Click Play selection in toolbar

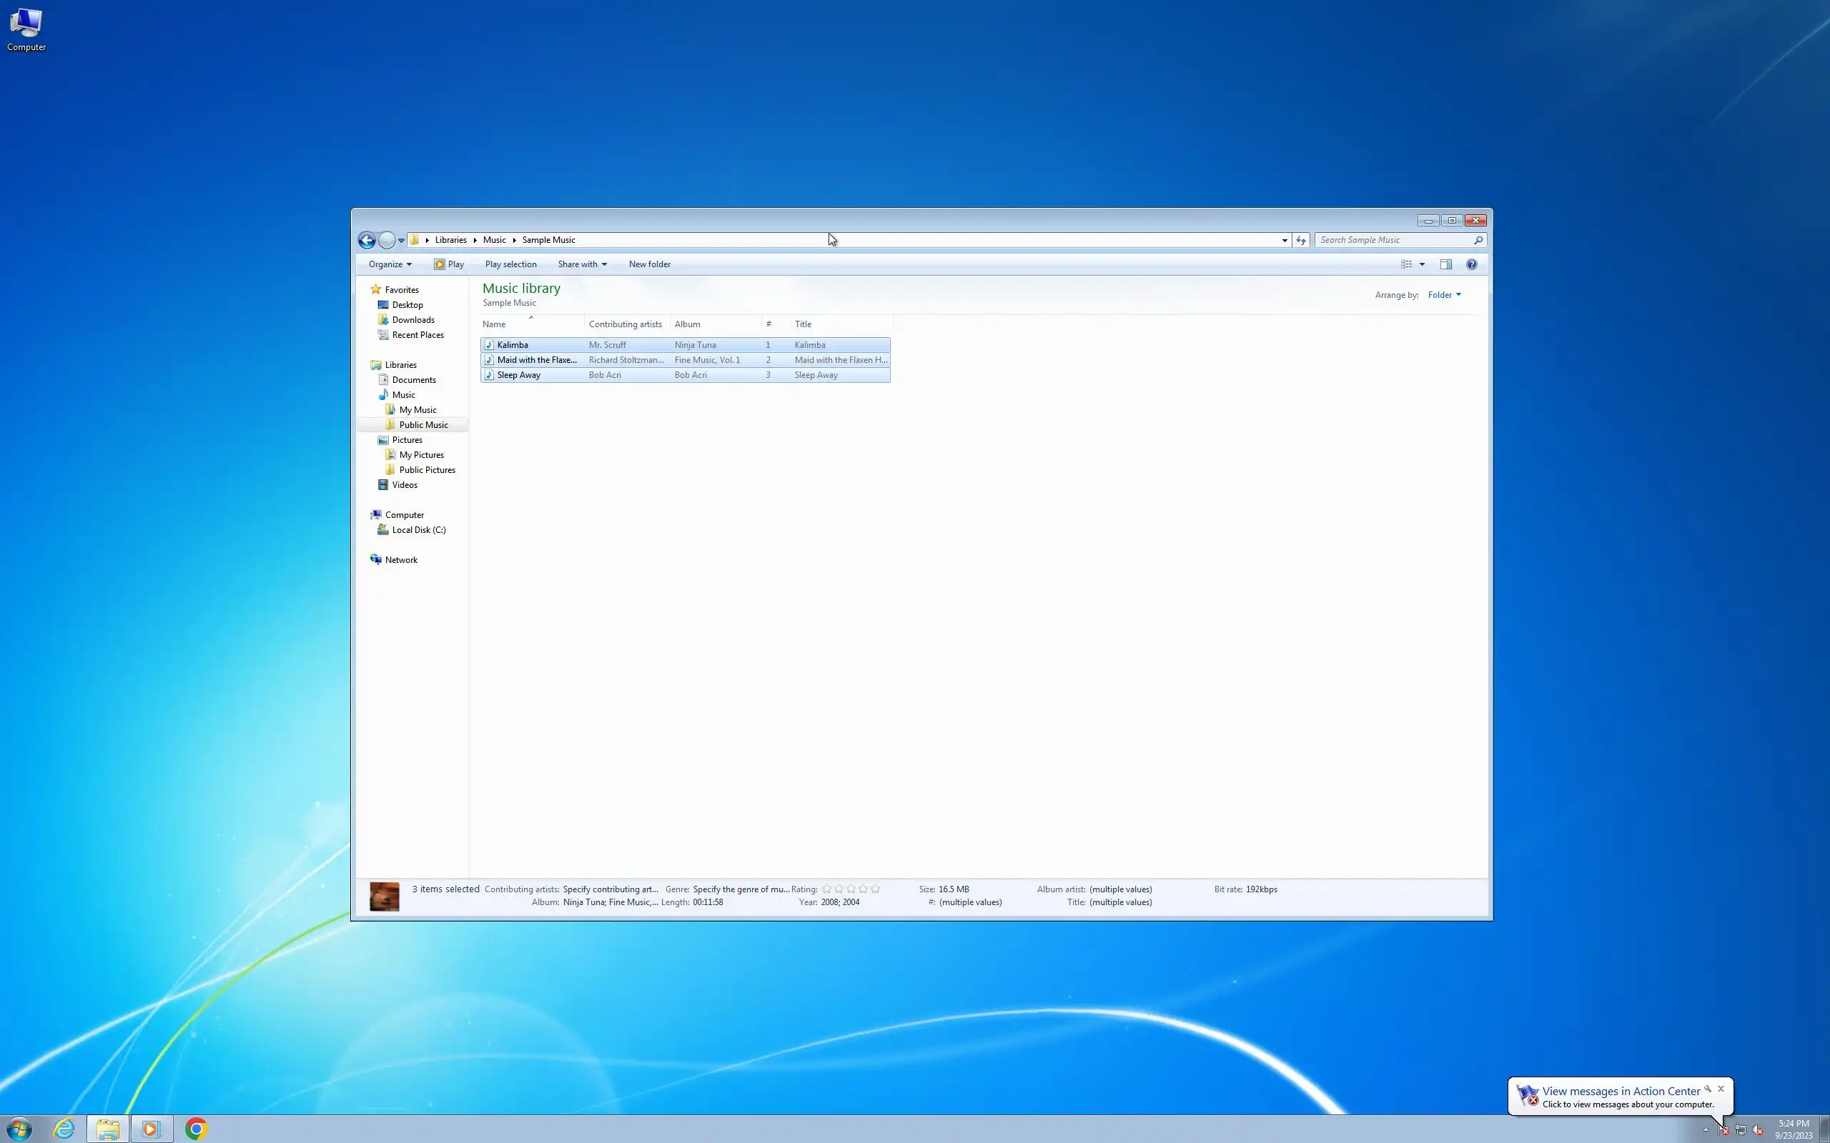(x=510, y=264)
